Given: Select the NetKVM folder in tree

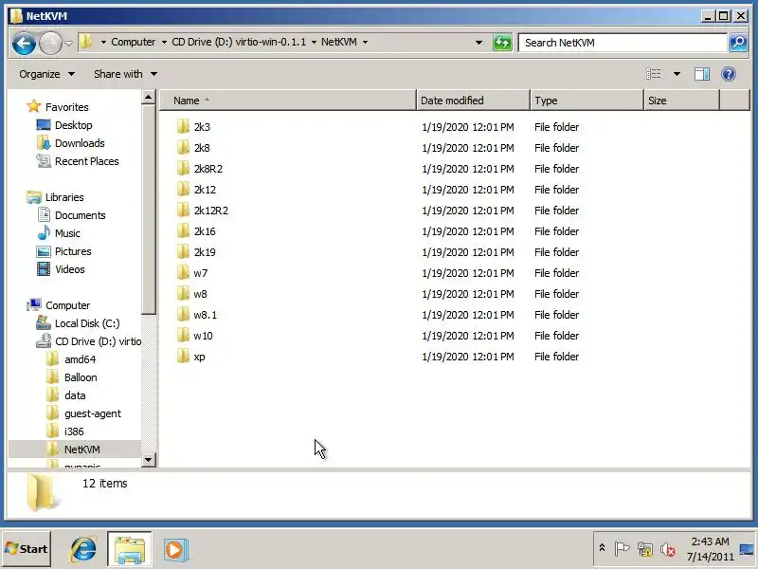Looking at the screenshot, I should (x=82, y=450).
